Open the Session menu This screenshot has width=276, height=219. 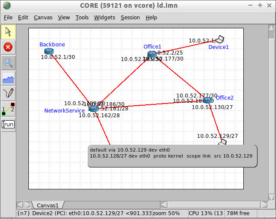[130, 18]
